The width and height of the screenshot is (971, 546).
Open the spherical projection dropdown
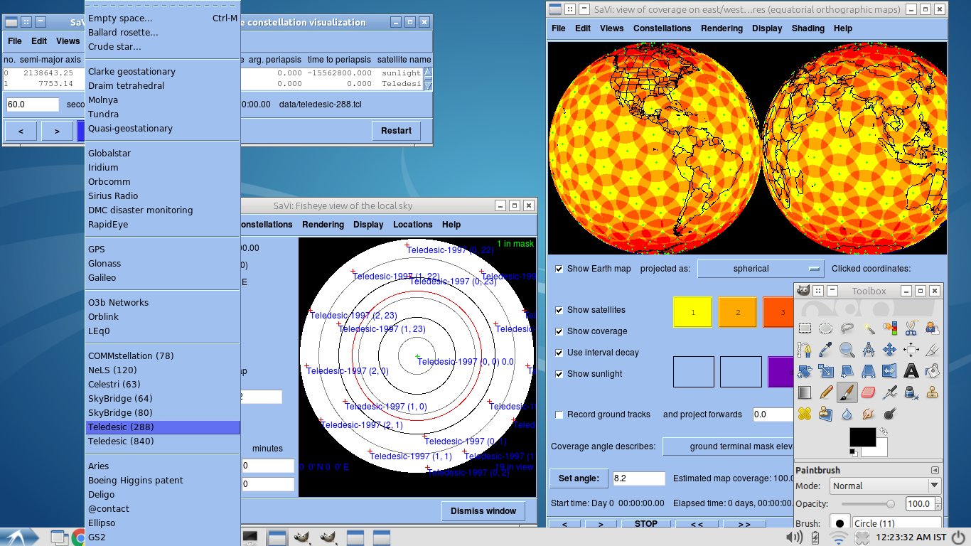click(760, 269)
